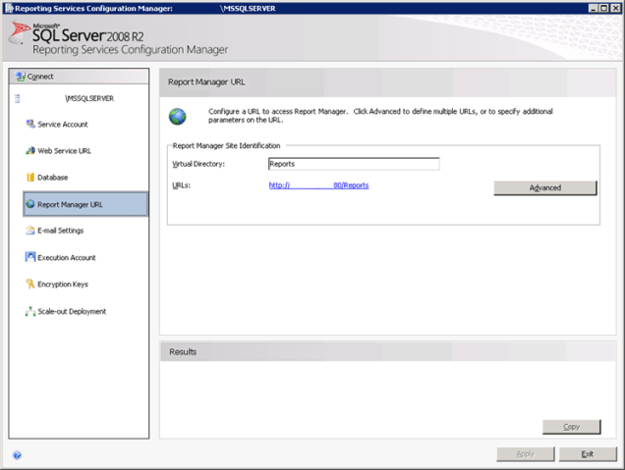This screenshot has width=625, height=470.
Task: Select the MSSQLSERVER server node
Action: [x=88, y=98]
